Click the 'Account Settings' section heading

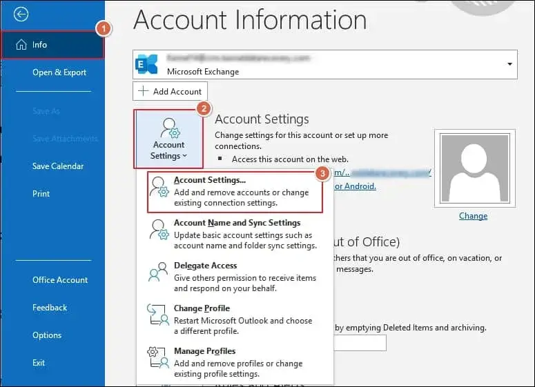click(262, 119)
